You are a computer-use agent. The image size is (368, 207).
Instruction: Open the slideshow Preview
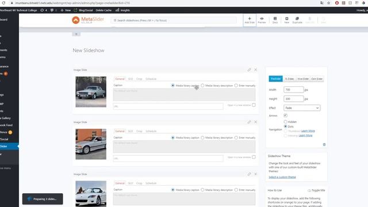coord(262,20)
